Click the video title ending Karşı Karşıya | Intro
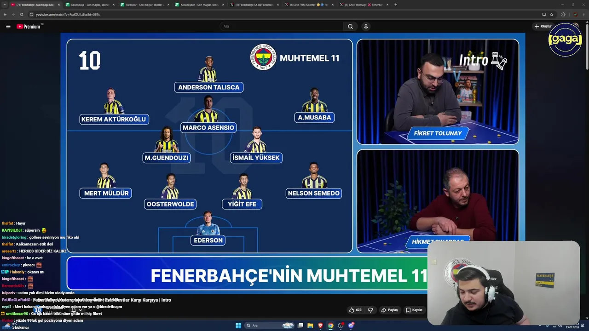 pos(102,300)
